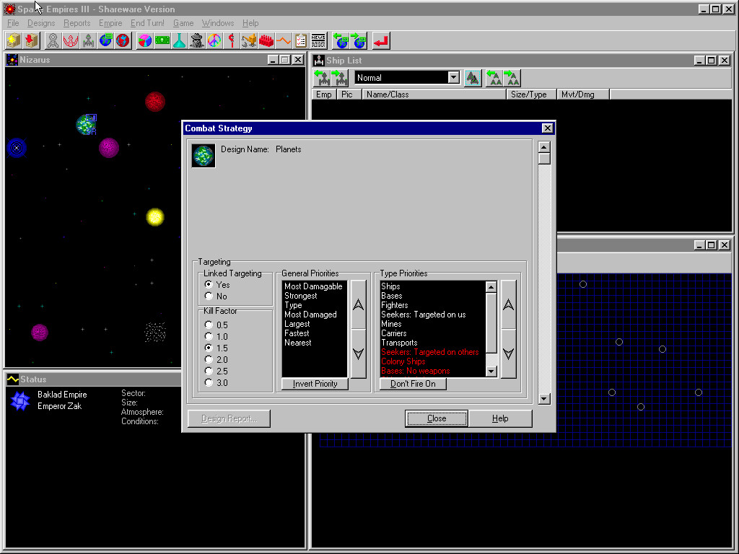This screenshot has height=554, width=739.
Task: Click the Name/Class column header
Action: 434,94
